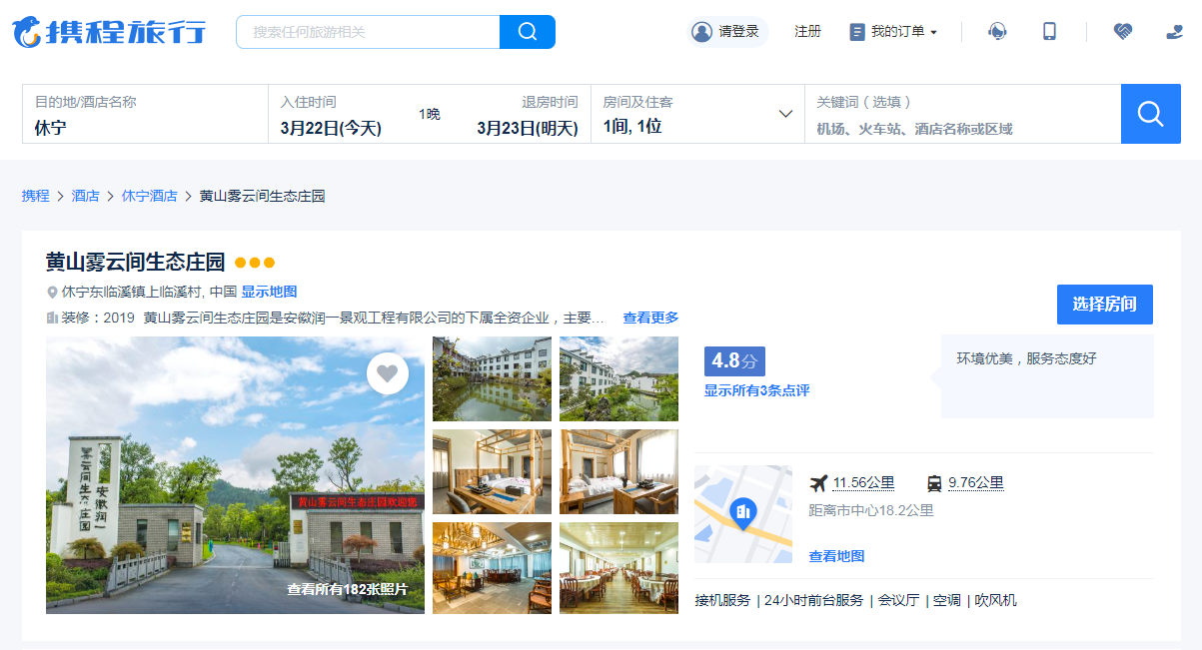Click the airplane distance icon
Image resolution: width=1202 pixels, height=650 pixels.
[818, 483]
